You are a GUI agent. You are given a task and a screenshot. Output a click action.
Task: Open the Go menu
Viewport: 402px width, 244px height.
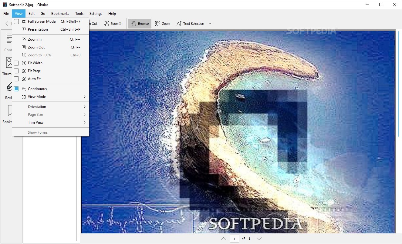tap(43, 14)
